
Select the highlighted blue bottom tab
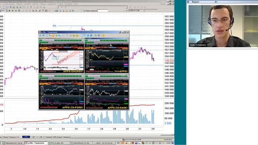click(26, 137)
